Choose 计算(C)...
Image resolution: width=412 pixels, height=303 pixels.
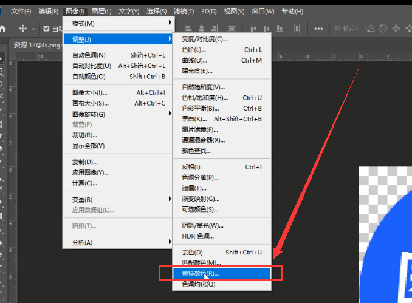[118, 183]
